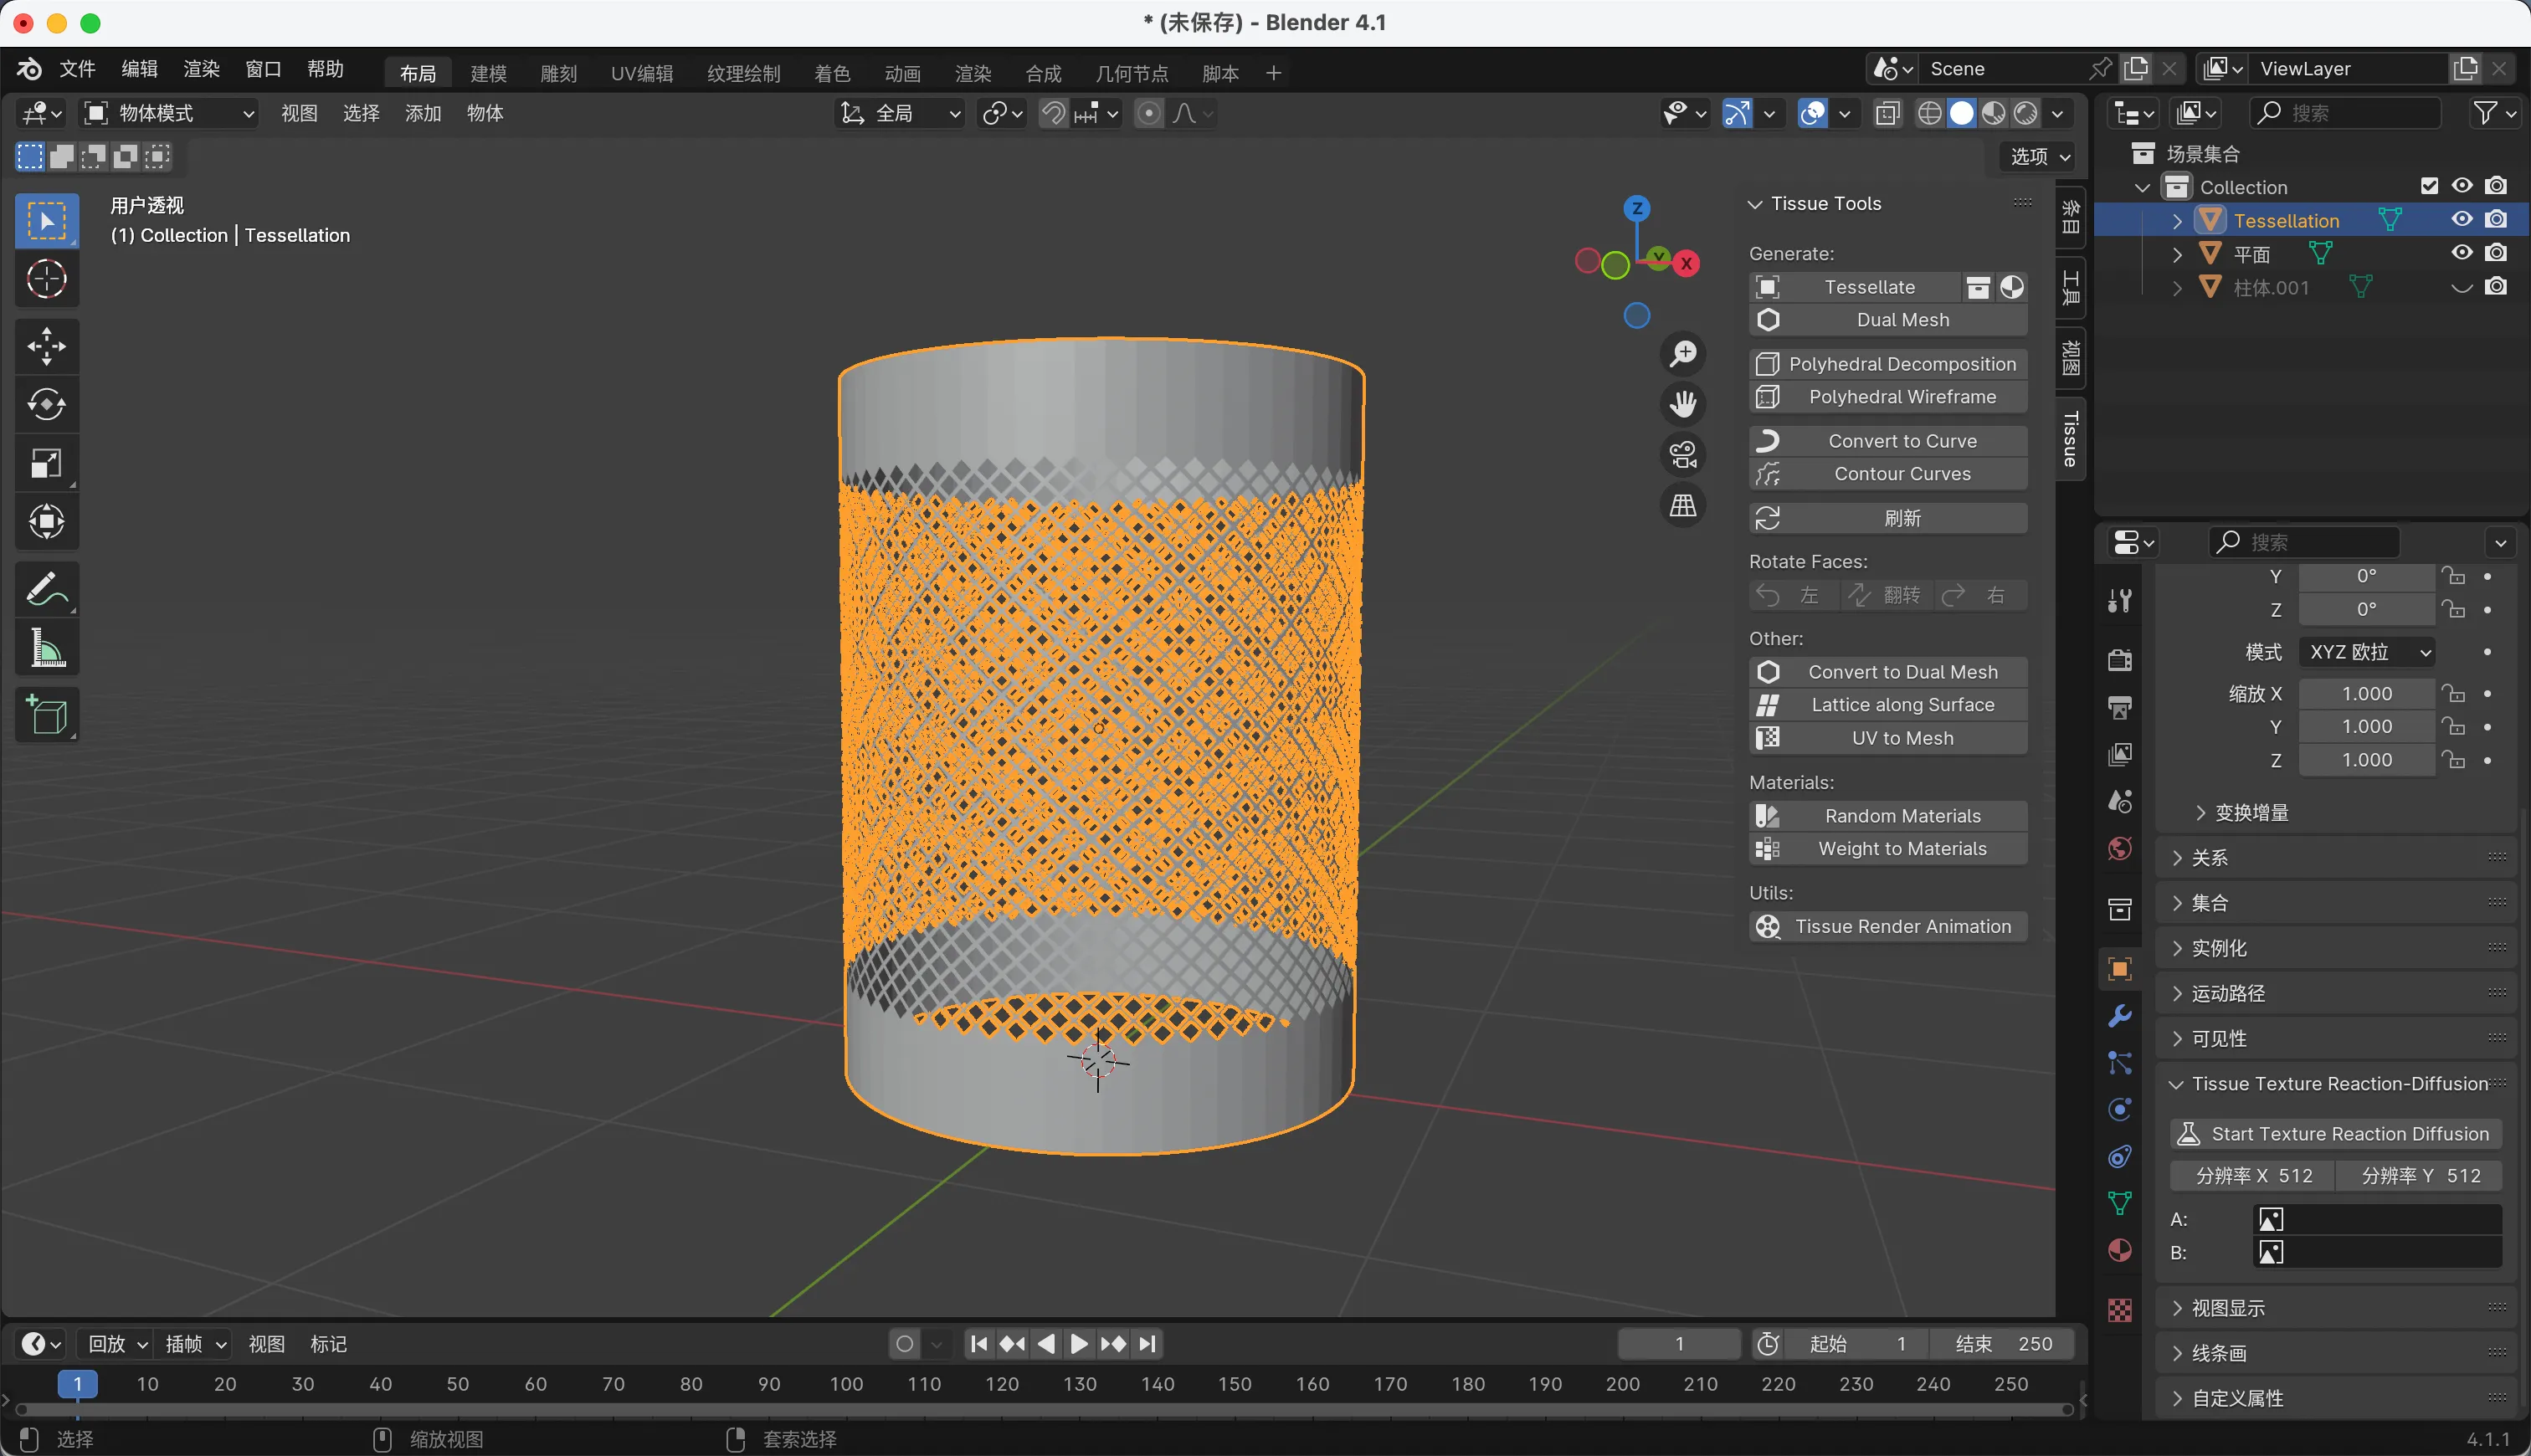Select the Annotate pencil tool

point(46,589)
